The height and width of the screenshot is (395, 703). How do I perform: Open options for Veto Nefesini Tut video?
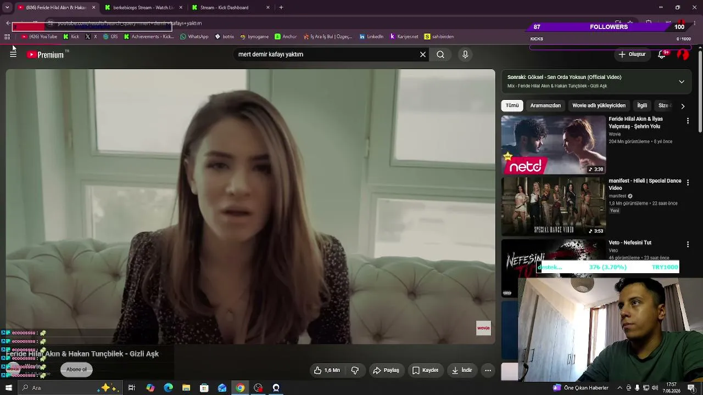[x=688, y=244]
